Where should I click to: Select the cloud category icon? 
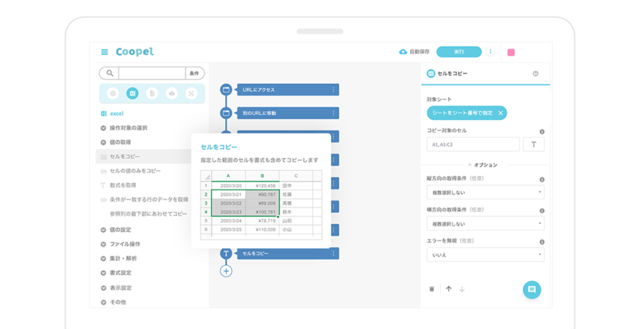(x=172, y=94)
